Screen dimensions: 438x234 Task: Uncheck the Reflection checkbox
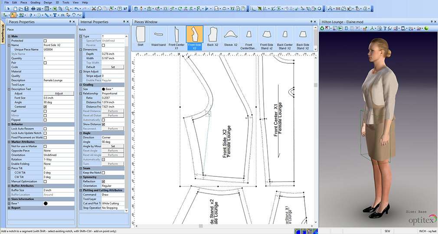[x=103, y=182]
